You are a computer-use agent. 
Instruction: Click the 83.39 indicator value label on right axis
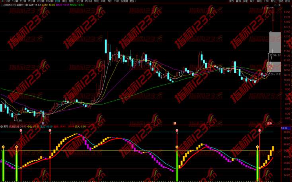[x=284, y=128]
